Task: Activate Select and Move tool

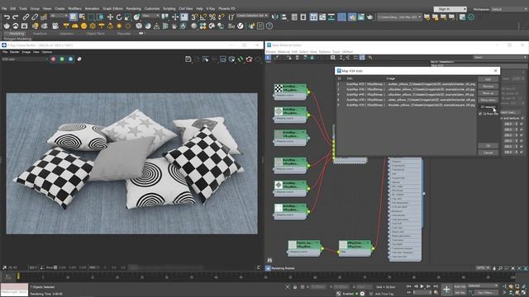Action: (110, 16)
